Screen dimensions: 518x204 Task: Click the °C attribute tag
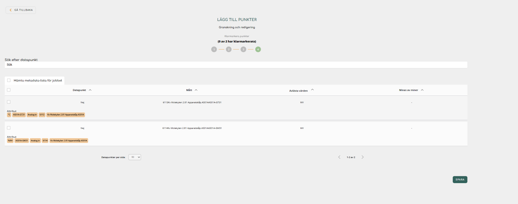tap(9, 115)
